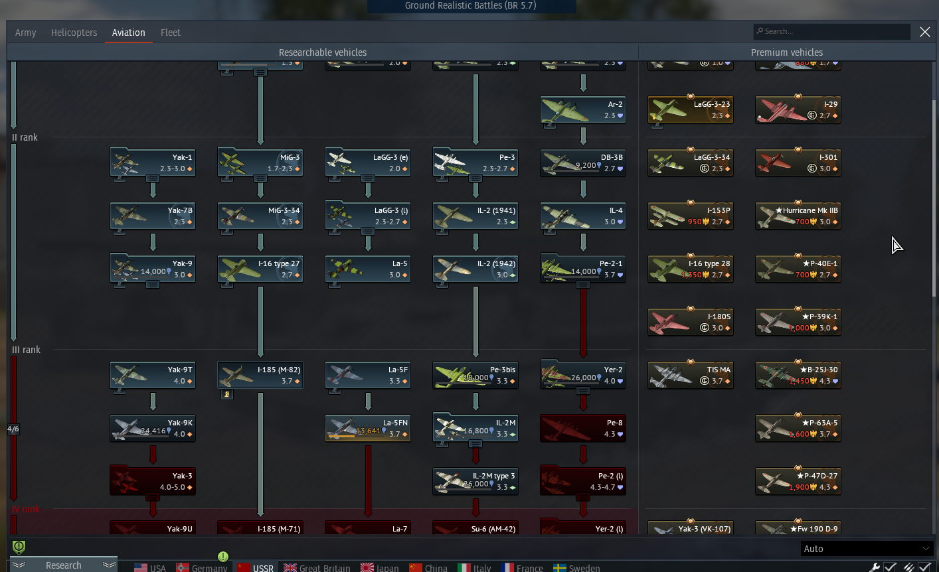Image resolution: width=939 pixels, height=572 pixels.
Task: Select the locked Yak-3 fighter card
Action: click(x=153, y=481)
